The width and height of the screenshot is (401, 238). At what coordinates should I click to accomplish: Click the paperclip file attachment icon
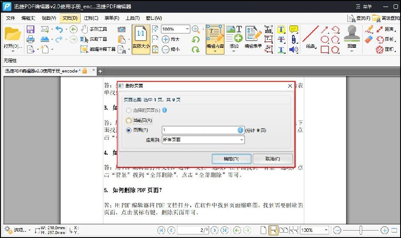[293, 39]
